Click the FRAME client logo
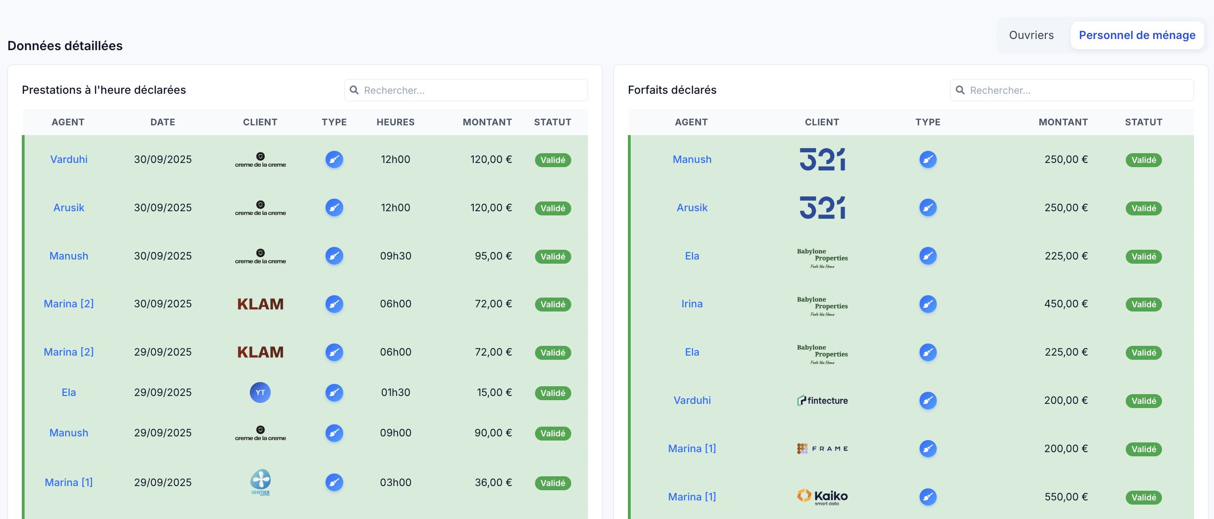 [822, 448]
